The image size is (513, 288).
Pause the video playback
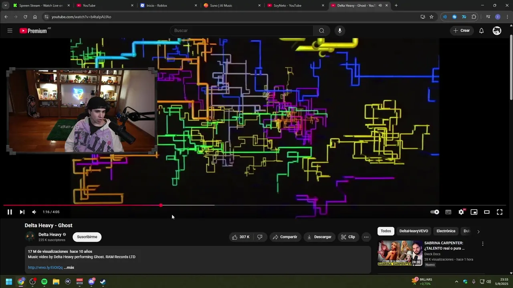pos(10,212)
